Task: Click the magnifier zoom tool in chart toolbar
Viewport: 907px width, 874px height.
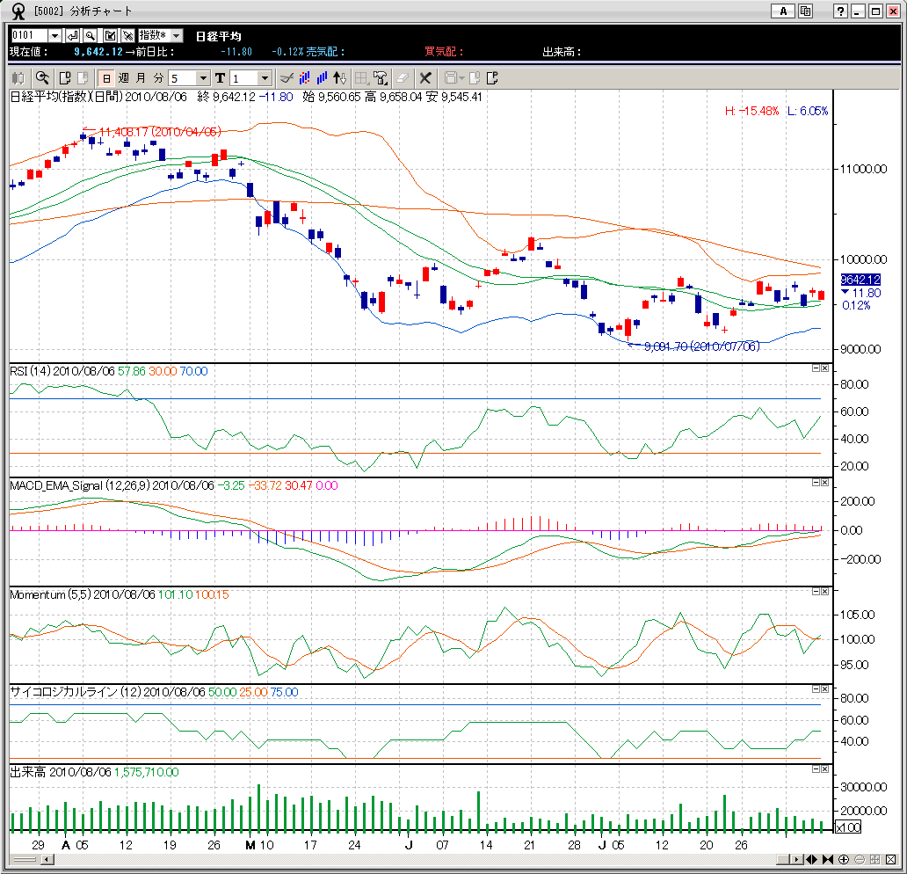Action: tap(42, 78)
